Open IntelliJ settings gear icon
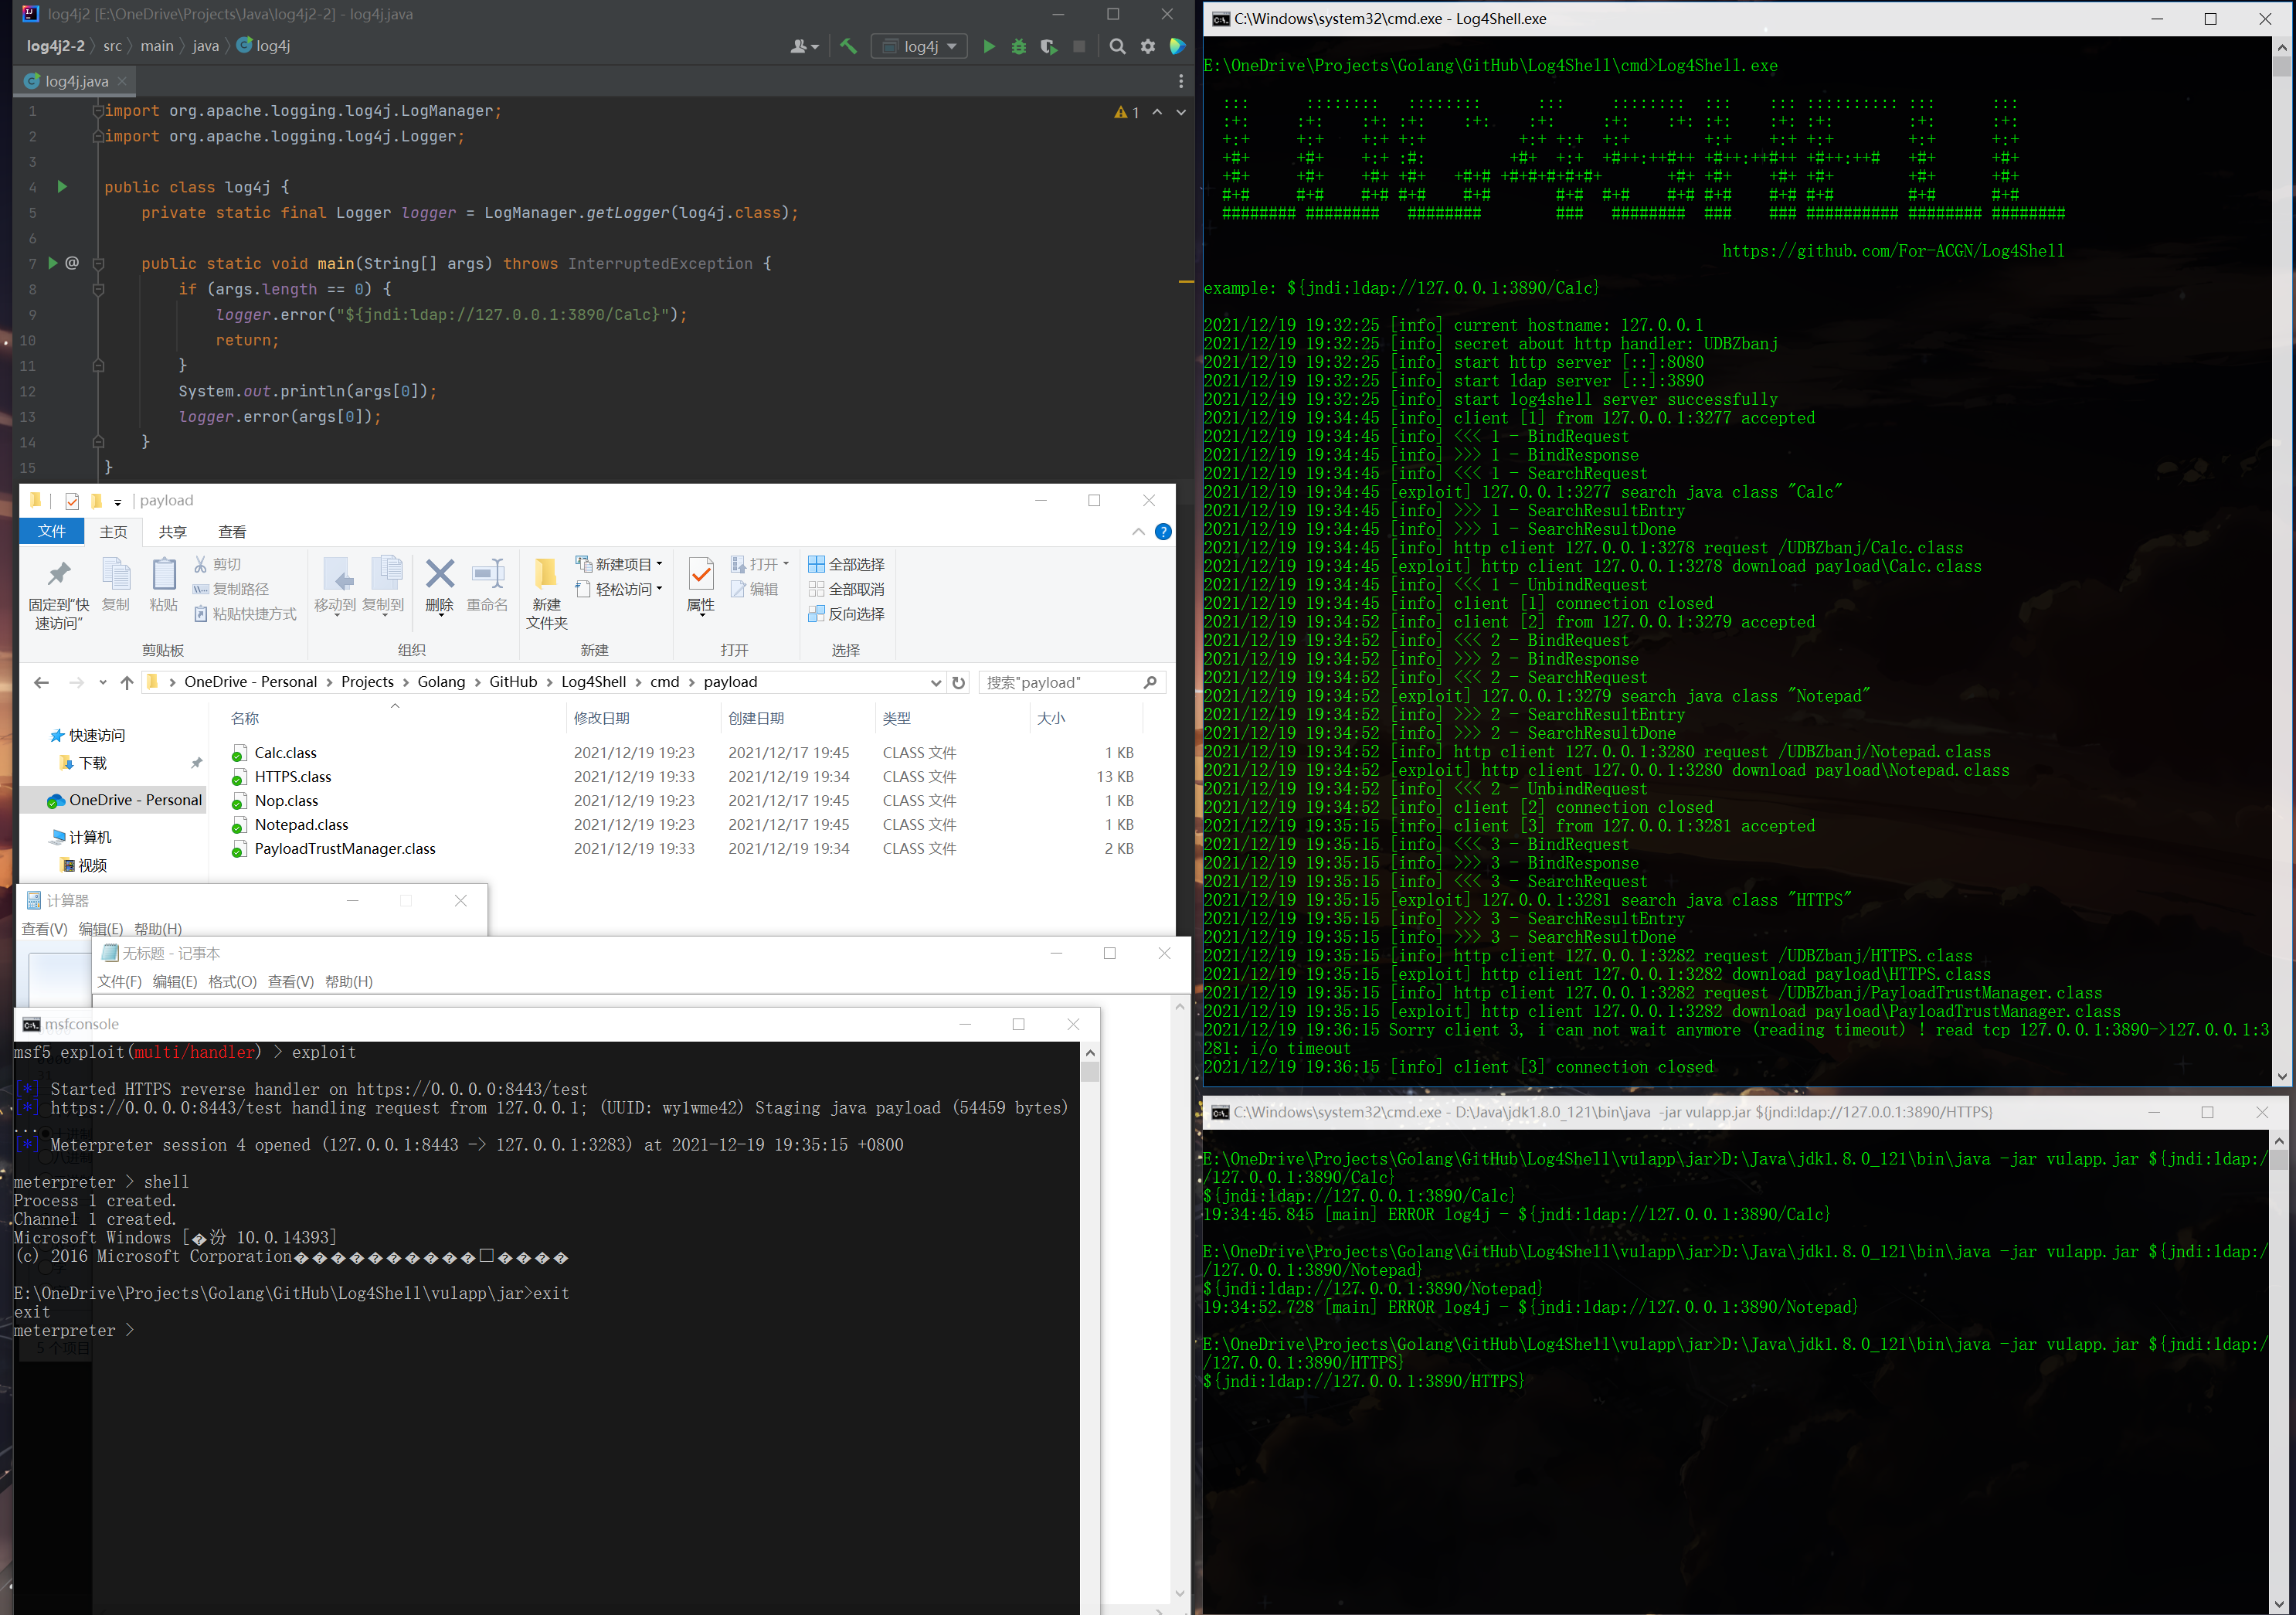The height and width of the screenshot is (1615, 2296). [x=1147, y=46]
